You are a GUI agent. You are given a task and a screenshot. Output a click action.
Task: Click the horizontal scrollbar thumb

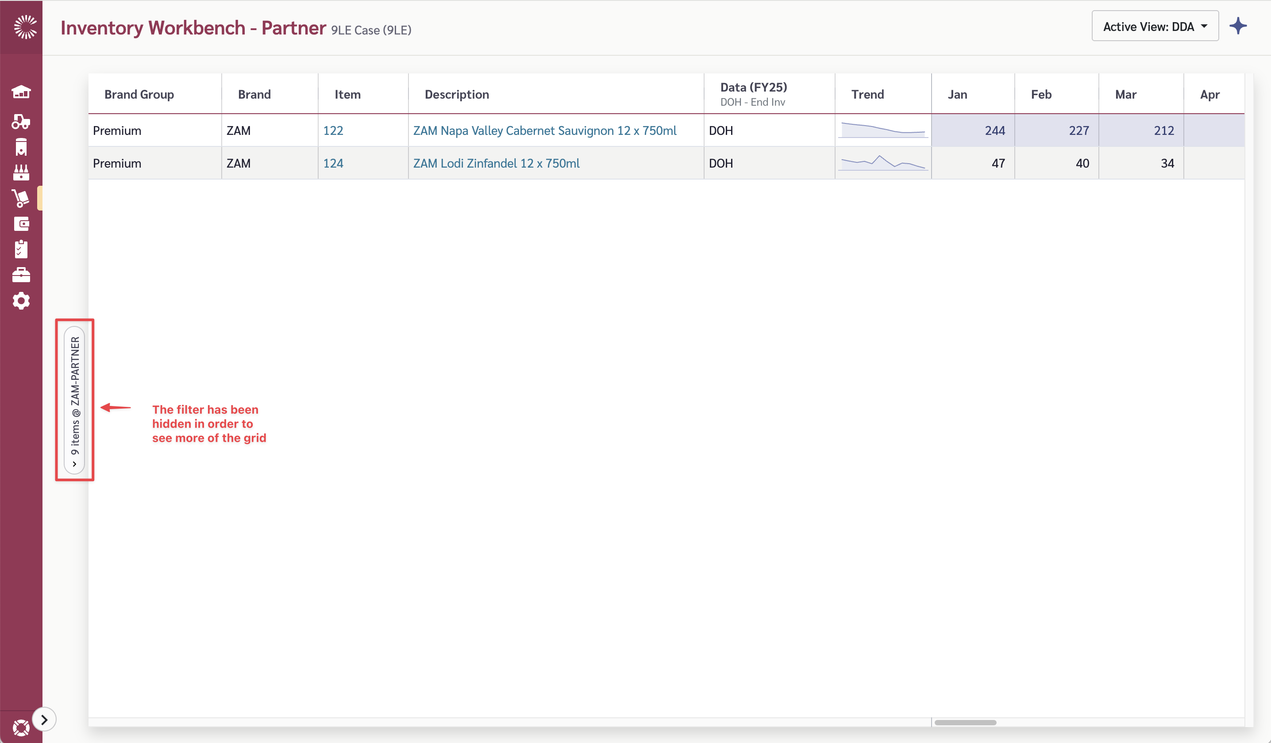pos(965,722)
